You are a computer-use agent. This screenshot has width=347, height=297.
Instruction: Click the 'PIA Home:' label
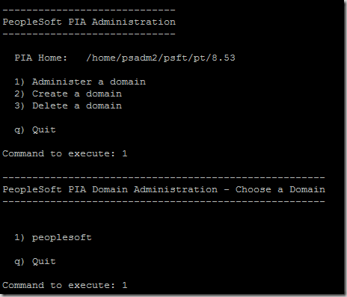tap(41, 58)
